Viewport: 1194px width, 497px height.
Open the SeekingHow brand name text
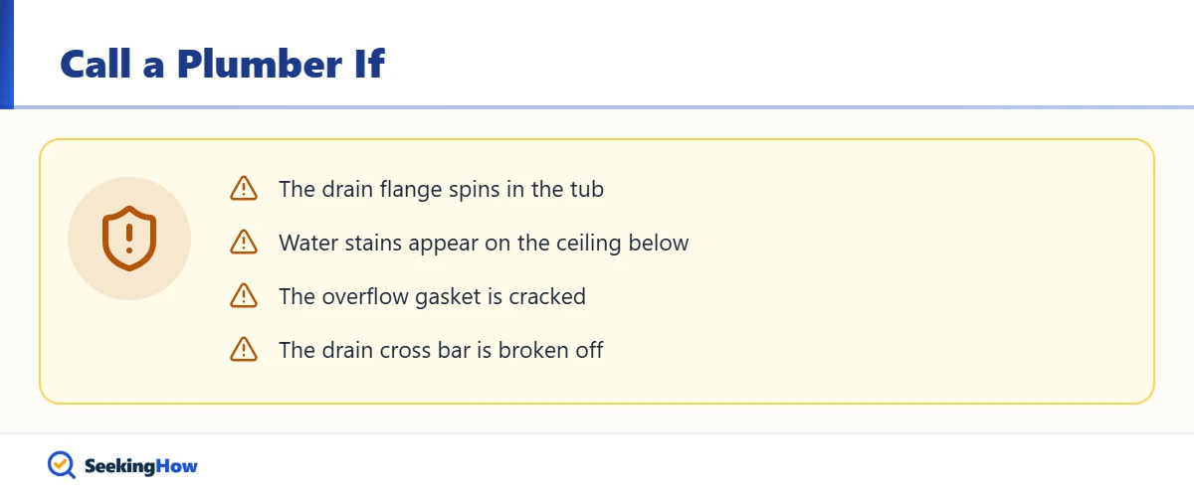[x=141, y=465]
